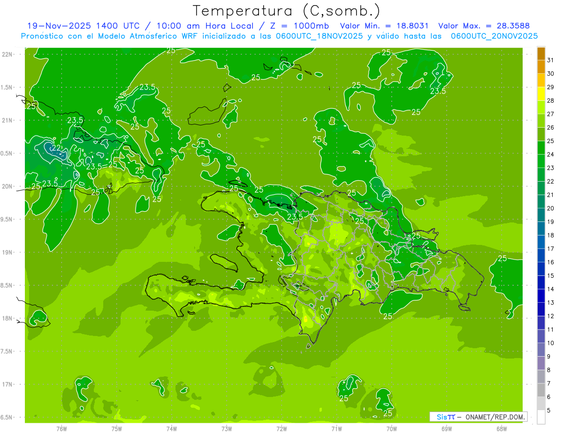Image resolution: width=563 pixels, height=435 pixels.
Task: Click the '70W' longitude label
Action: (x=392, y=428)
